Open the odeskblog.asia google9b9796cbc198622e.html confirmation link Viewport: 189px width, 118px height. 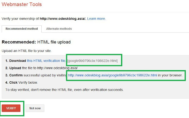113,75
